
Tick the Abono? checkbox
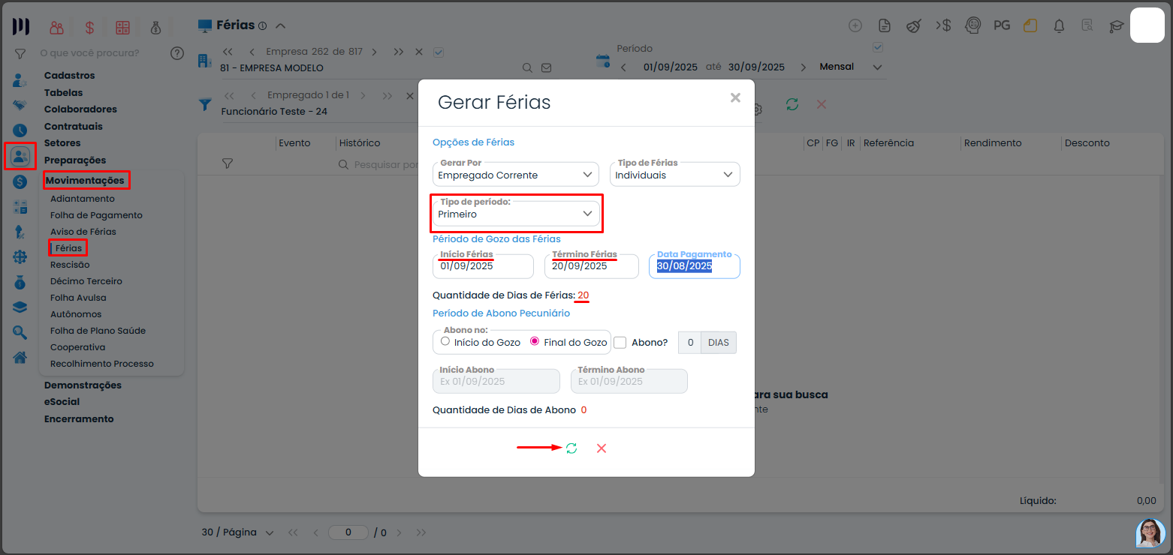click(x=620, y=343)
